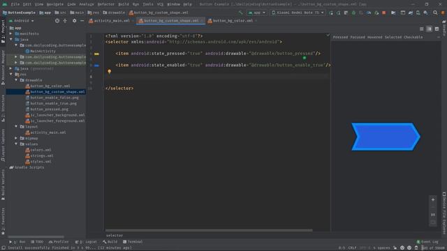
Task: Toggle Pressed state in preview
Action: [340, 37]
